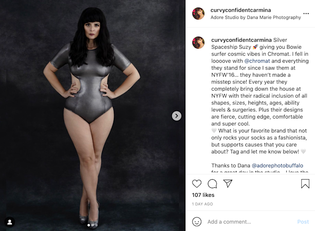Image resolution: width=315 pixels, height=231 pixels.
Task: Open the emoji picker smiley icon
Action: point(197,222)
